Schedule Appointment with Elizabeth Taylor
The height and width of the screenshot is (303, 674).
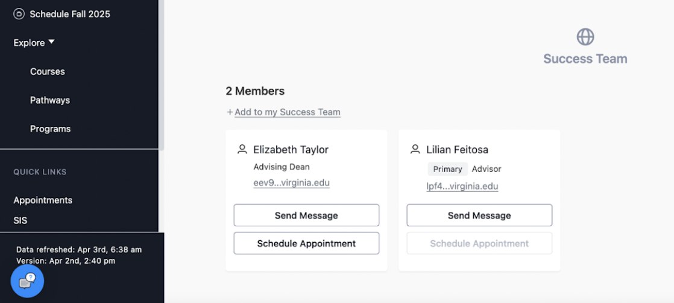(x=306, y=243)
